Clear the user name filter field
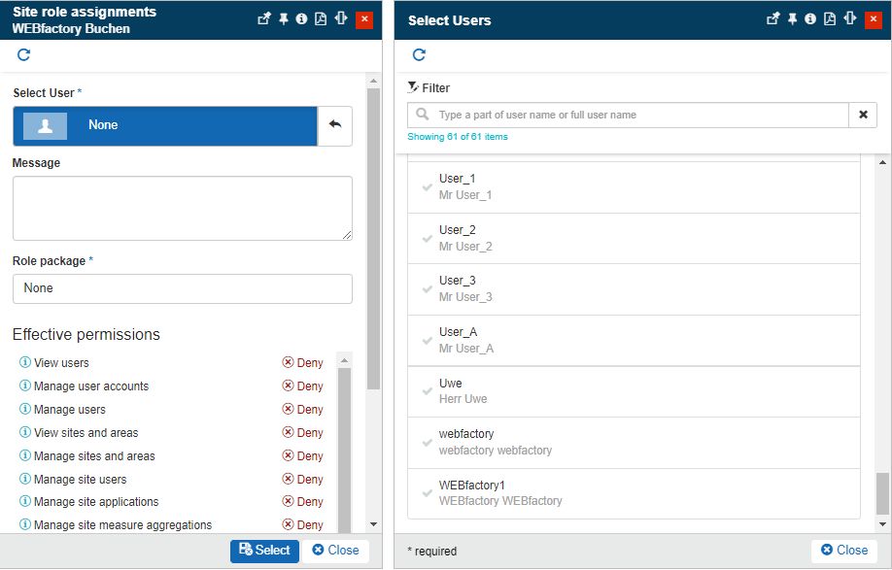Viewport: 892px width, 570px height. (863, 115)
